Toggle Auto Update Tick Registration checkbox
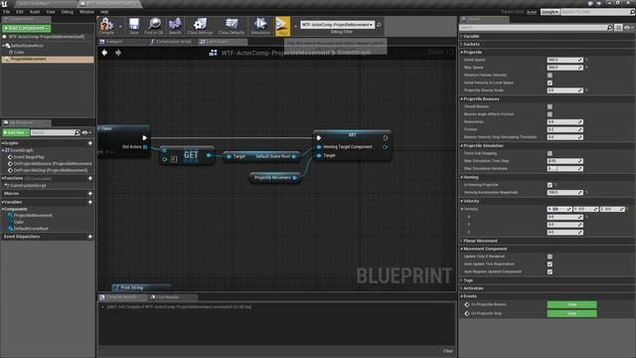This screenshot has width=636, height=358. (x=550, y=265)
